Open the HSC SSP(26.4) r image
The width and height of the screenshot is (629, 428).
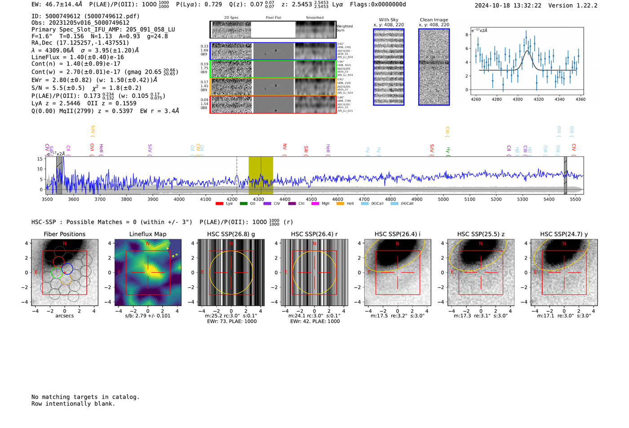(x=314, y=273)
